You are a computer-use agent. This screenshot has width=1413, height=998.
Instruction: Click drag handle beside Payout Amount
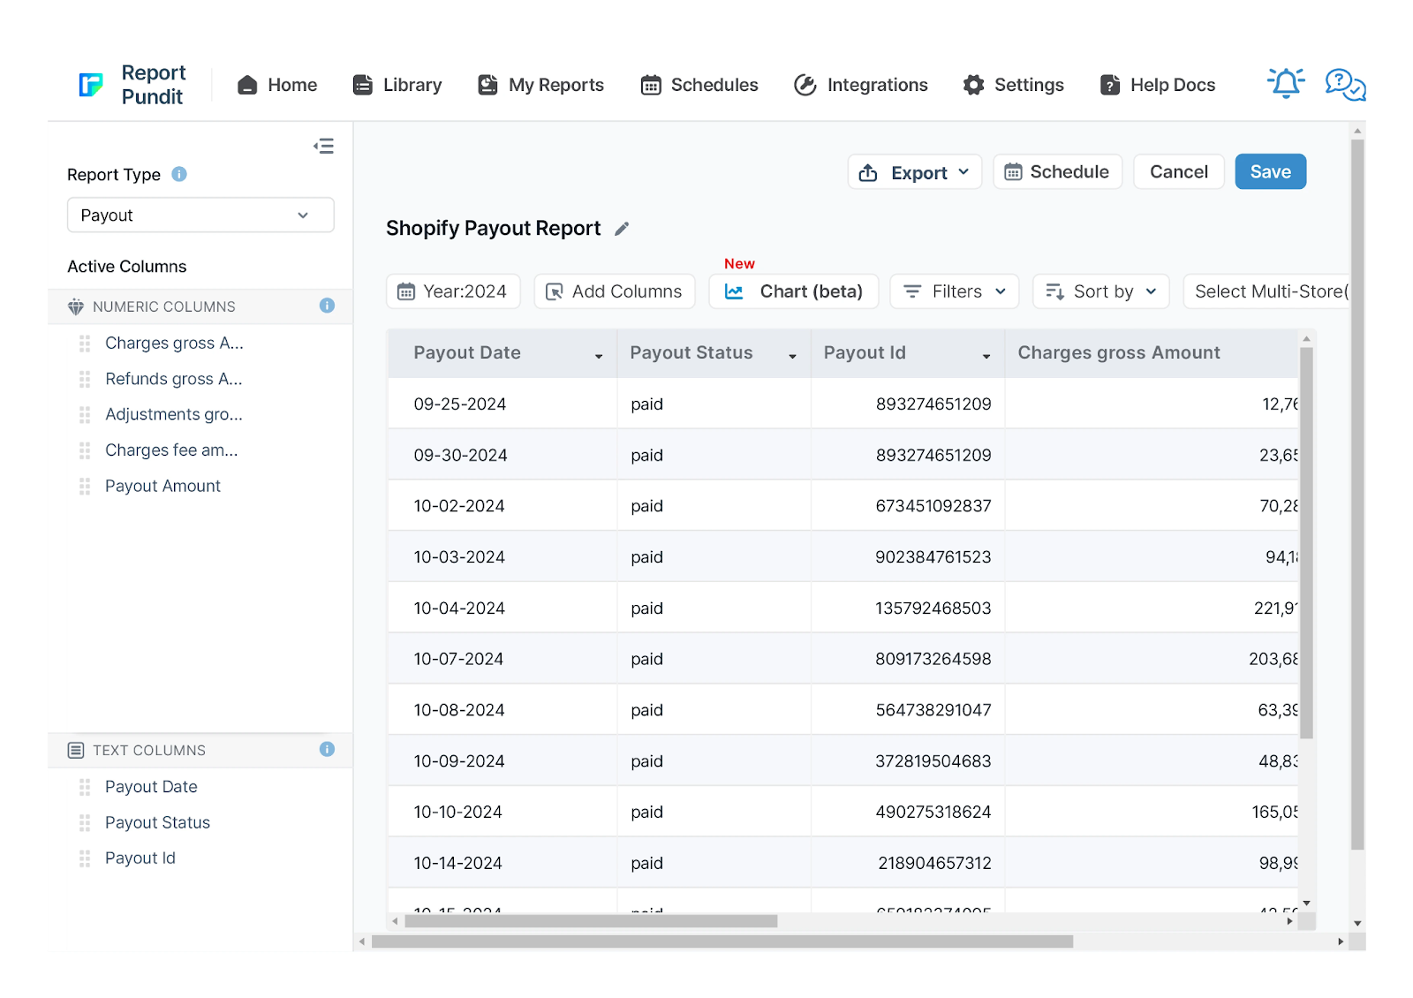(85, 486)
